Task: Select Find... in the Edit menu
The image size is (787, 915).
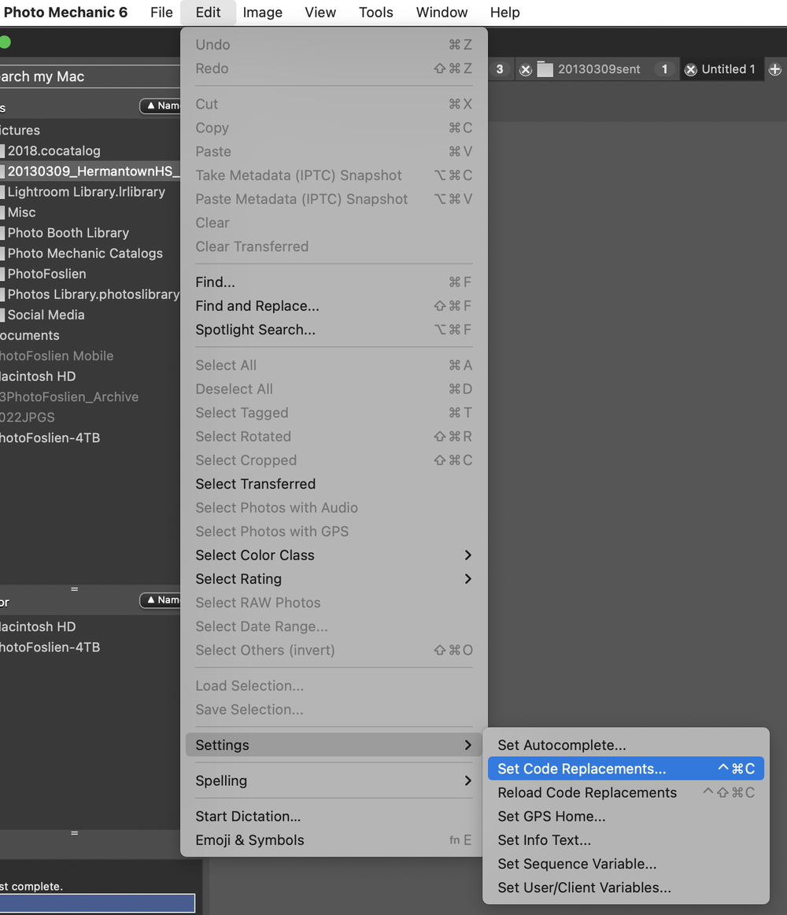Action: pyautogui.click(x=334, y=282)
